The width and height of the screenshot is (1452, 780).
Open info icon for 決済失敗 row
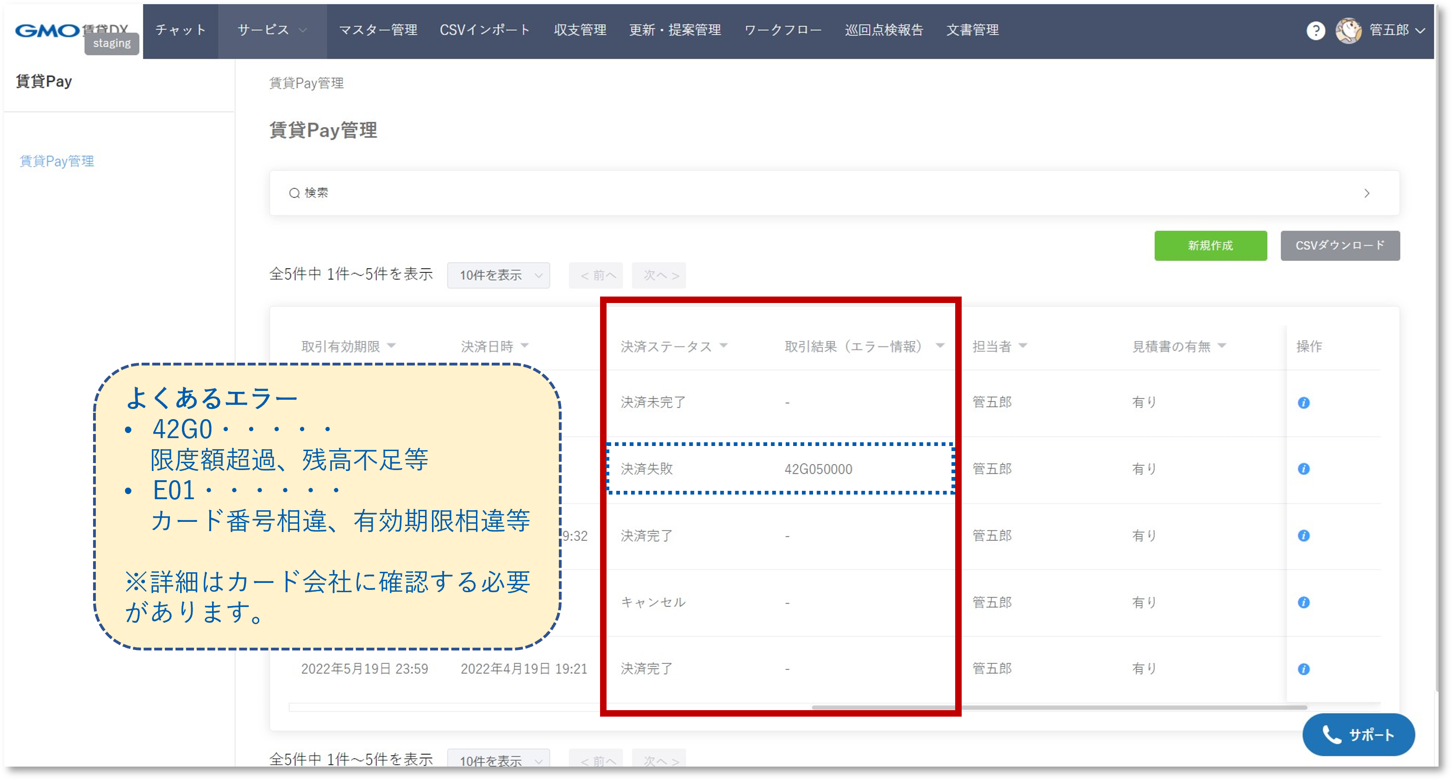click(x=1303, y=469)
